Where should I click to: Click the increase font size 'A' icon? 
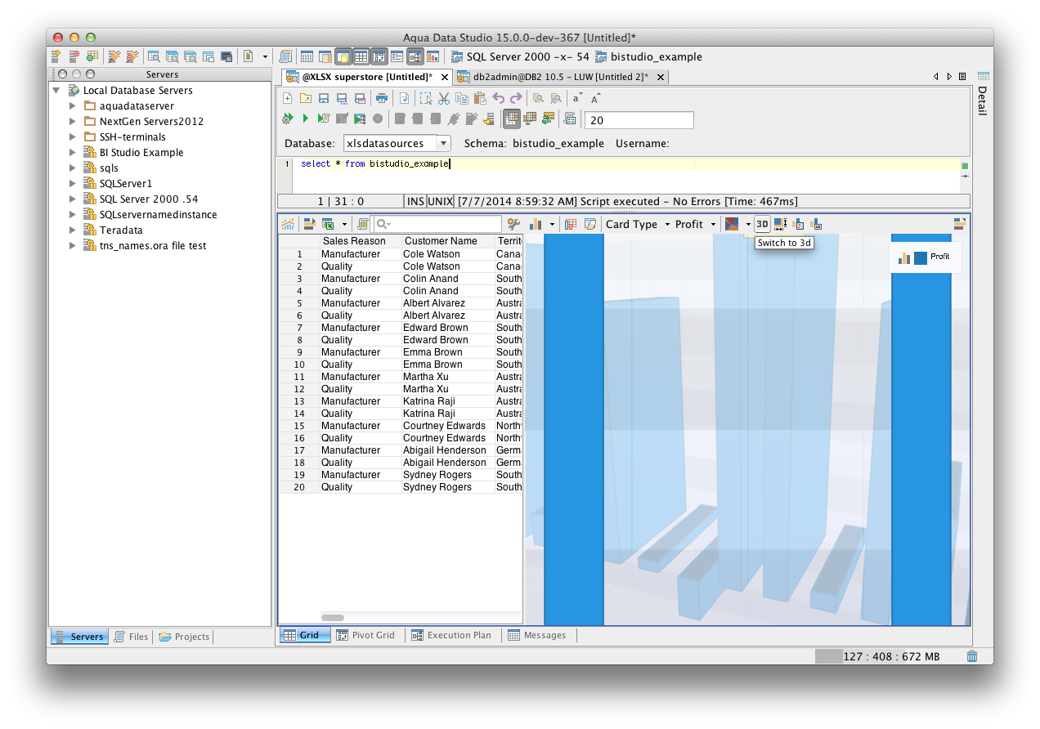pos(596,98)
